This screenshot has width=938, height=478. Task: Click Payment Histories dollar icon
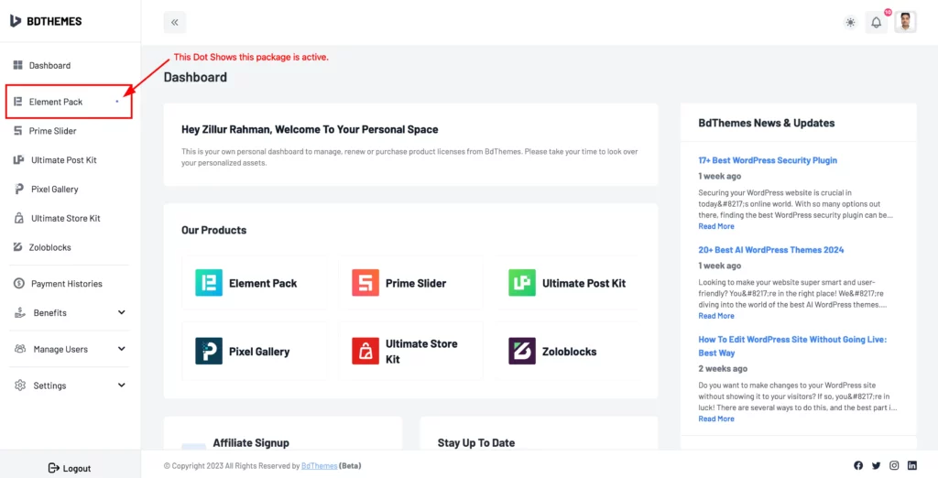[x=19, y=284]
